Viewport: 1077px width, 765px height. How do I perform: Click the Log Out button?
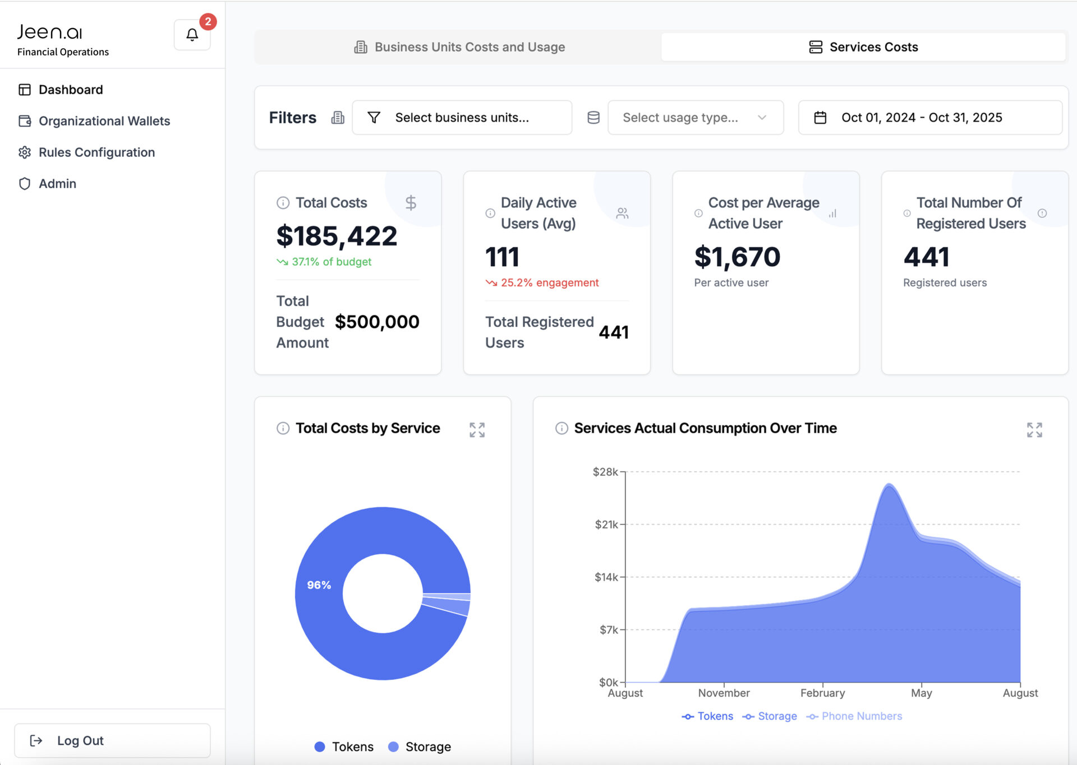pyautogui.click(x=112, y=740)
